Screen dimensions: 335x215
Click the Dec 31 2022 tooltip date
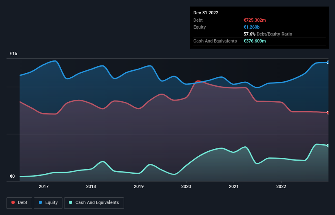(206, 13)
